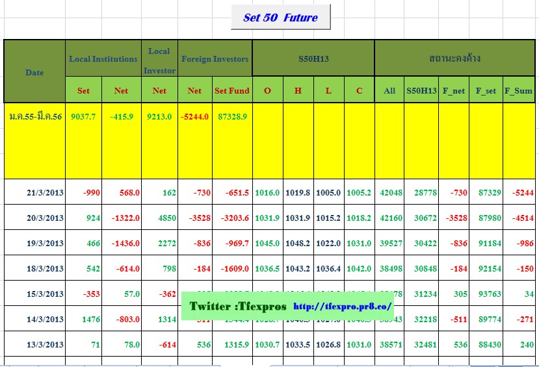
Task: Click the 9037.7 summary cell
Action: pyautogui.click(x=83, y=116)
